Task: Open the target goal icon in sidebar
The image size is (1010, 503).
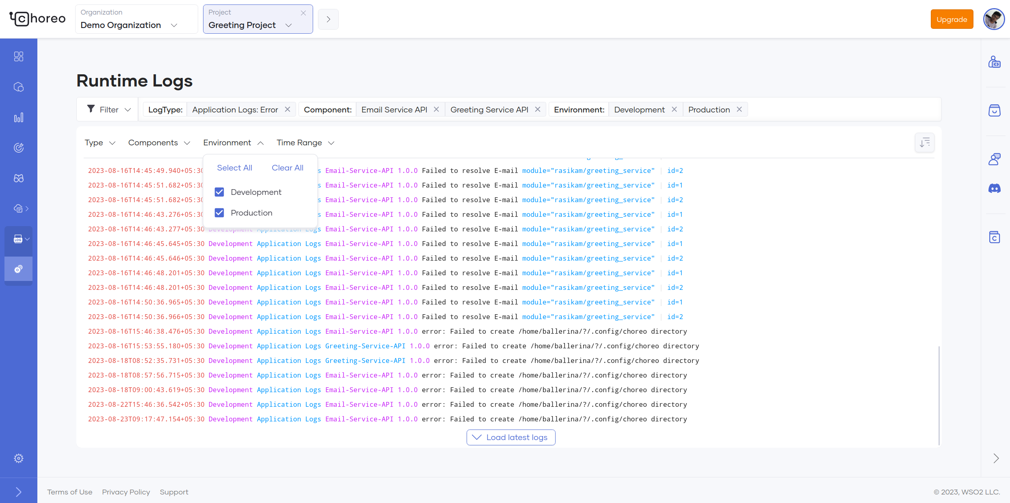Action: [x=19, y=148]
